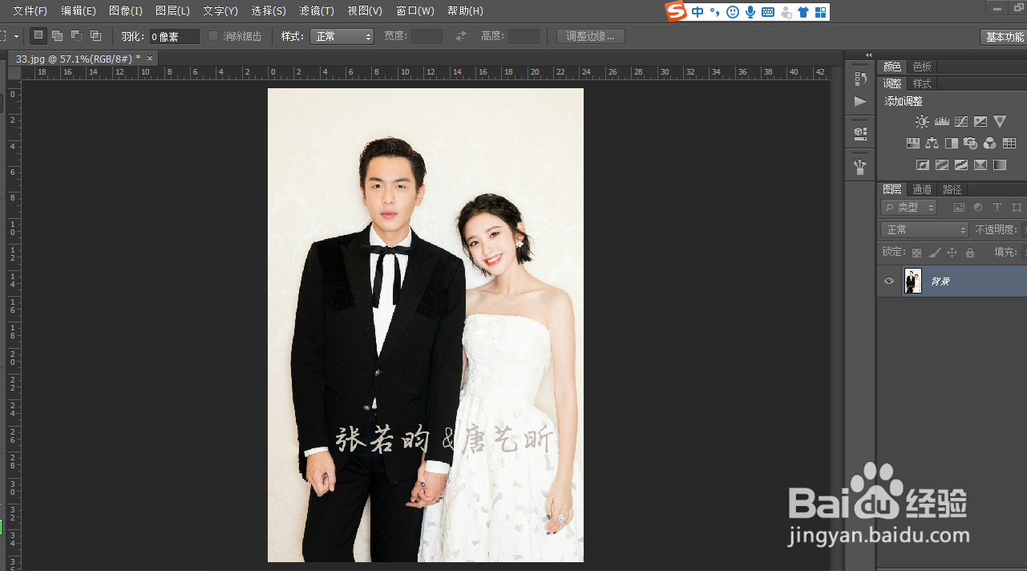Close the 33.jpg document tab

pyautogui.click(x=149, y=59)
